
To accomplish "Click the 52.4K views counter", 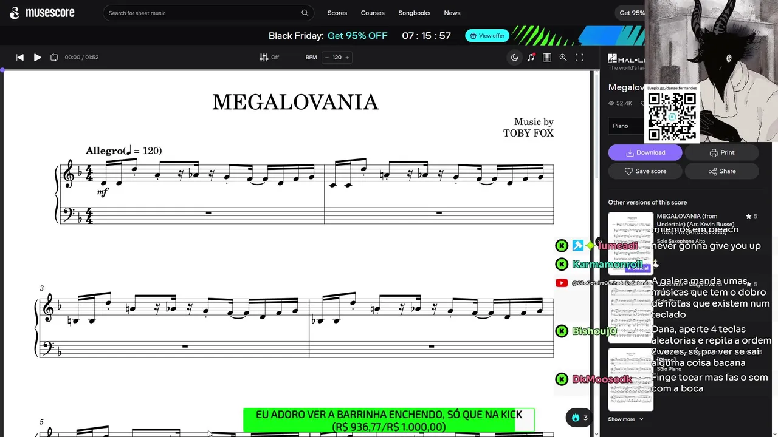I will point(620,103).
